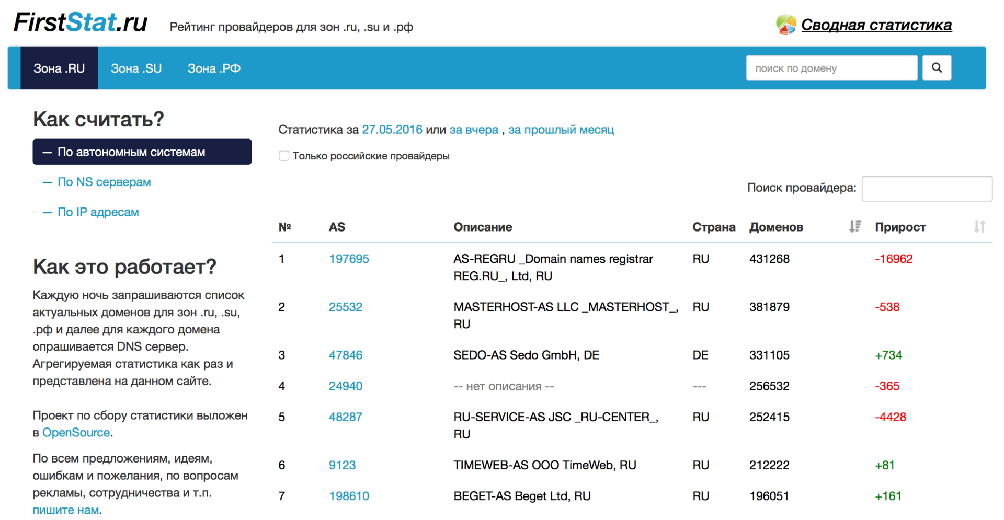The image size is (1004, 520).
Task: Switch to the Зона .РФ tab
Action: (214, 68)
